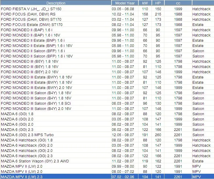
Task: Click model year 12.05 - 08.07 cell
Action: [x=125, y=135]
